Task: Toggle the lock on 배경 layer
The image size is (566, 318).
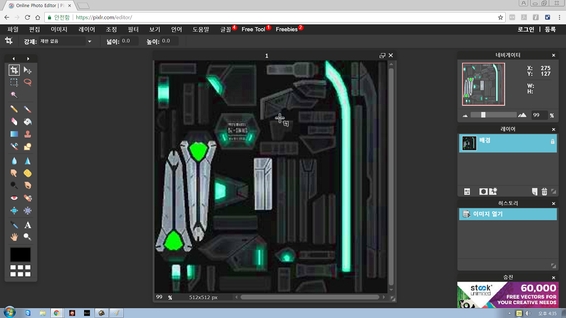Action: 552,142
